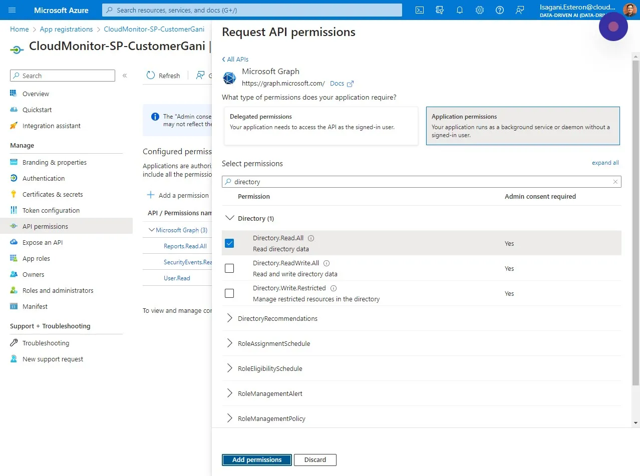This screenshot has width=640, height=476.
Task: Click the Certificates & secrets key icon
Action: 14,194
